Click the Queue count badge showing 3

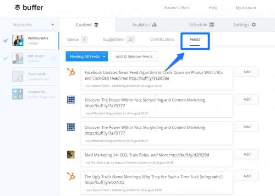coord(84,39)
